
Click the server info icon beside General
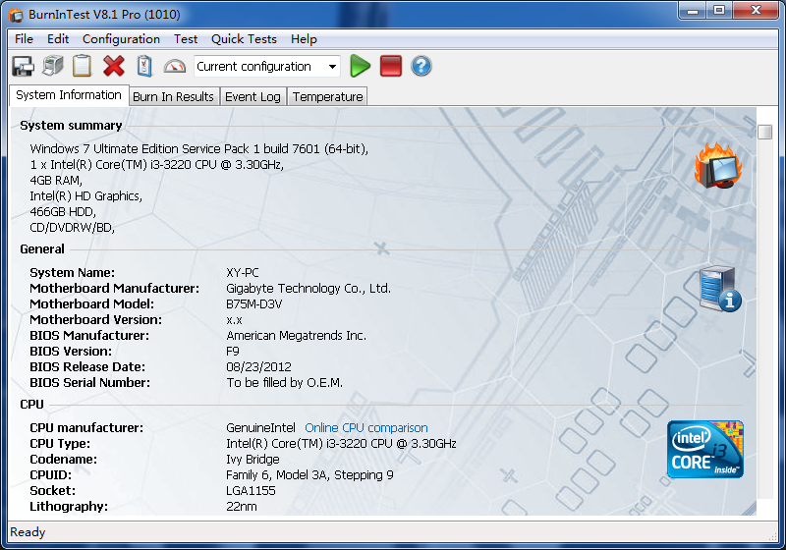coord(720,290)
